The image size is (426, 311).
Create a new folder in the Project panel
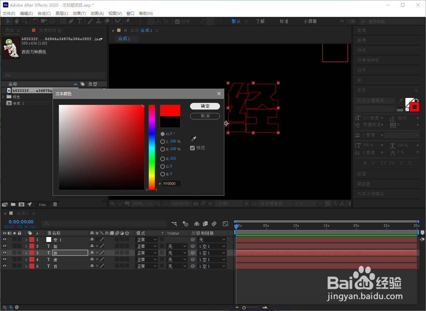point(13,204)
